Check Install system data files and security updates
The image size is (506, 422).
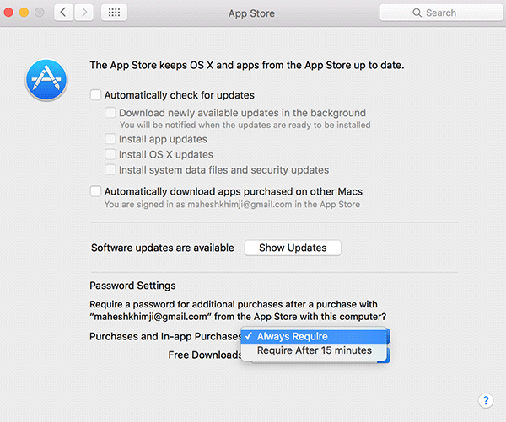tap(110, 169)
